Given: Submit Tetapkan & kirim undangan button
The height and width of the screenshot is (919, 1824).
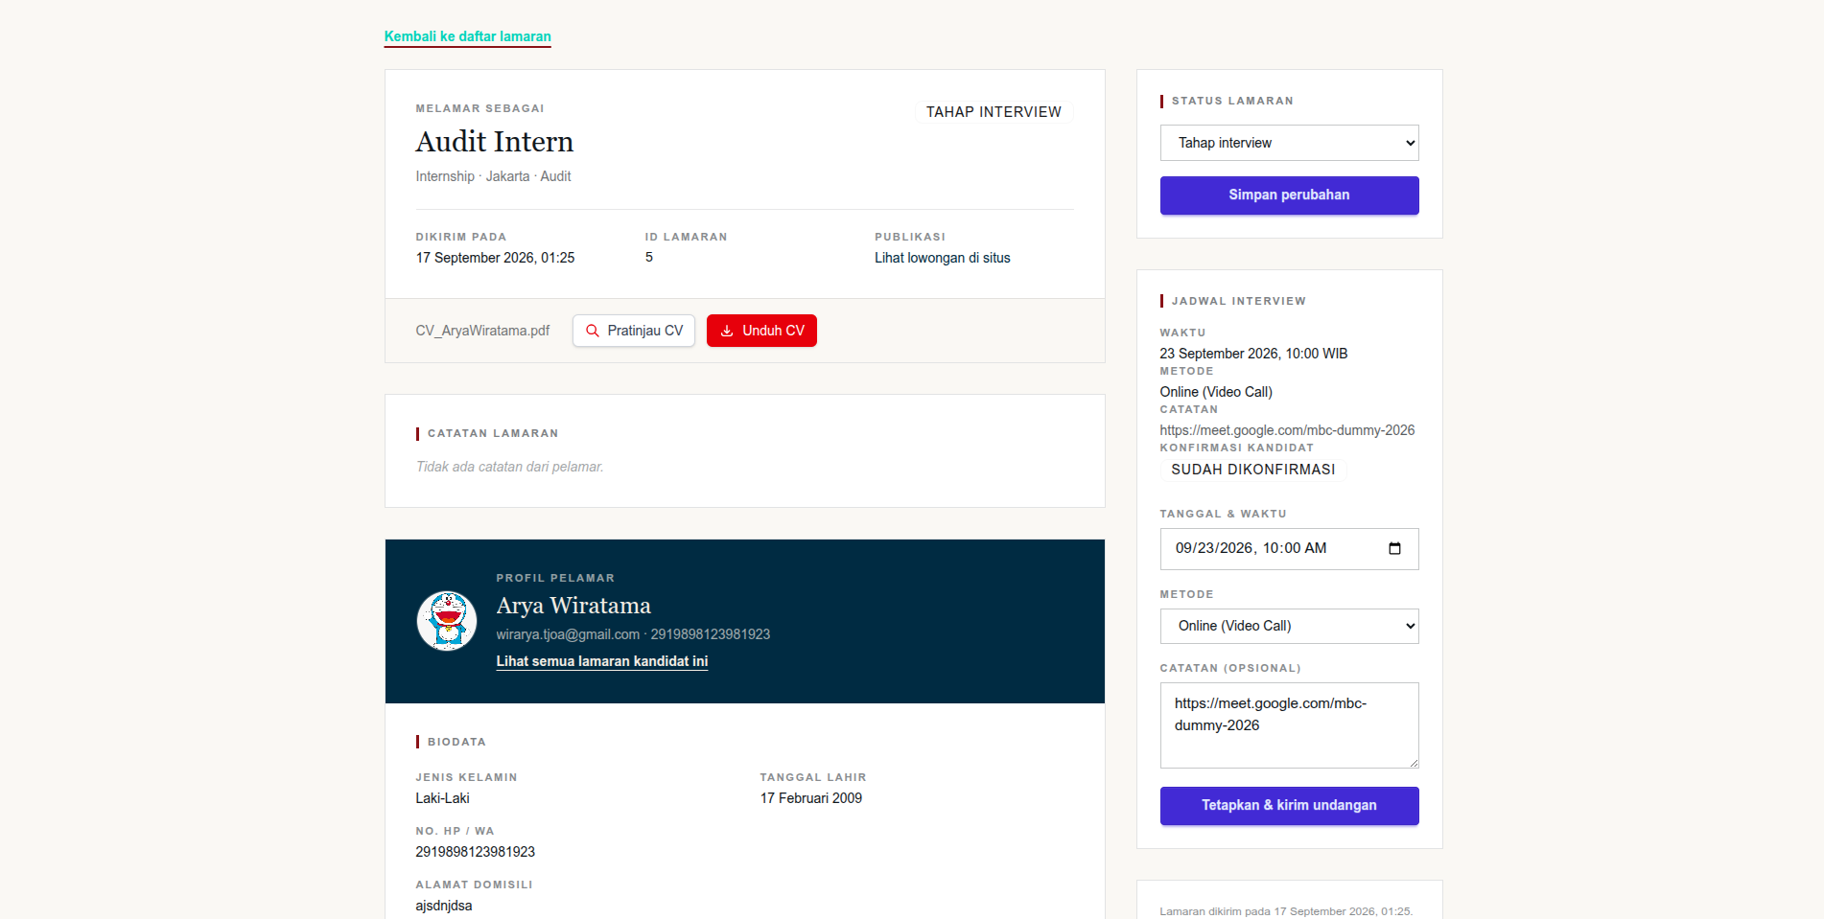Looking at the screenshot, I should click(1289, 805).
